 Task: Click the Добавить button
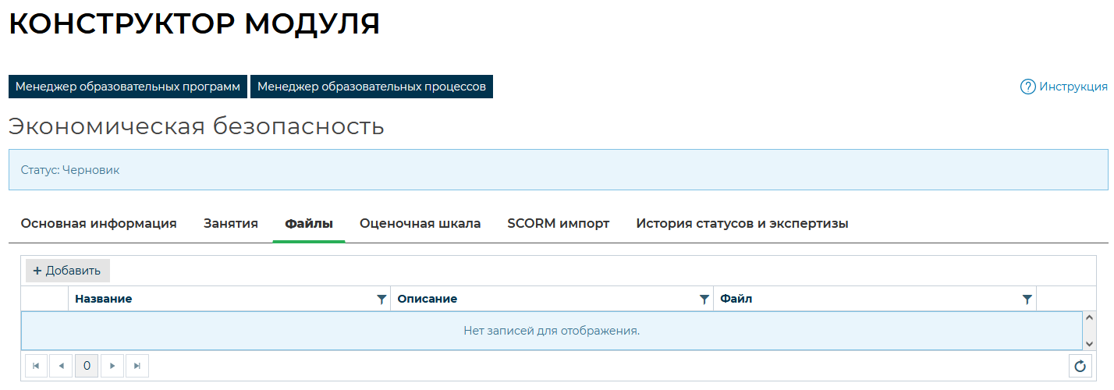(67, 271)
